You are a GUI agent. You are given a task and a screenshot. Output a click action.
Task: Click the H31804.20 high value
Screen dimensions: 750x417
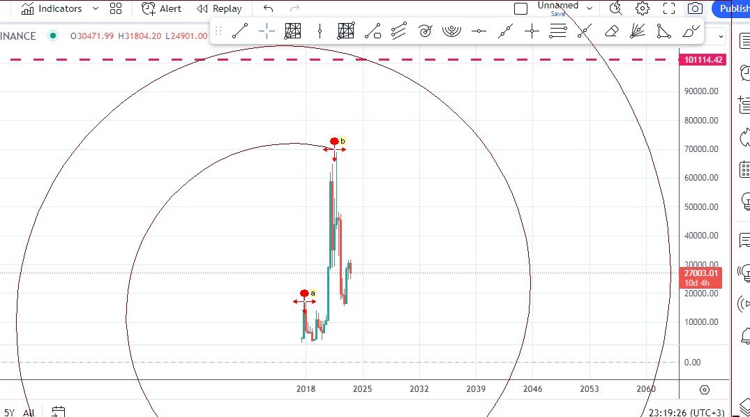tap(140, 36)
